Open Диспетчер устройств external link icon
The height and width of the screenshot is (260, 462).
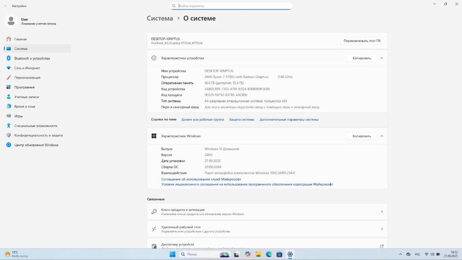coord(382,246)
